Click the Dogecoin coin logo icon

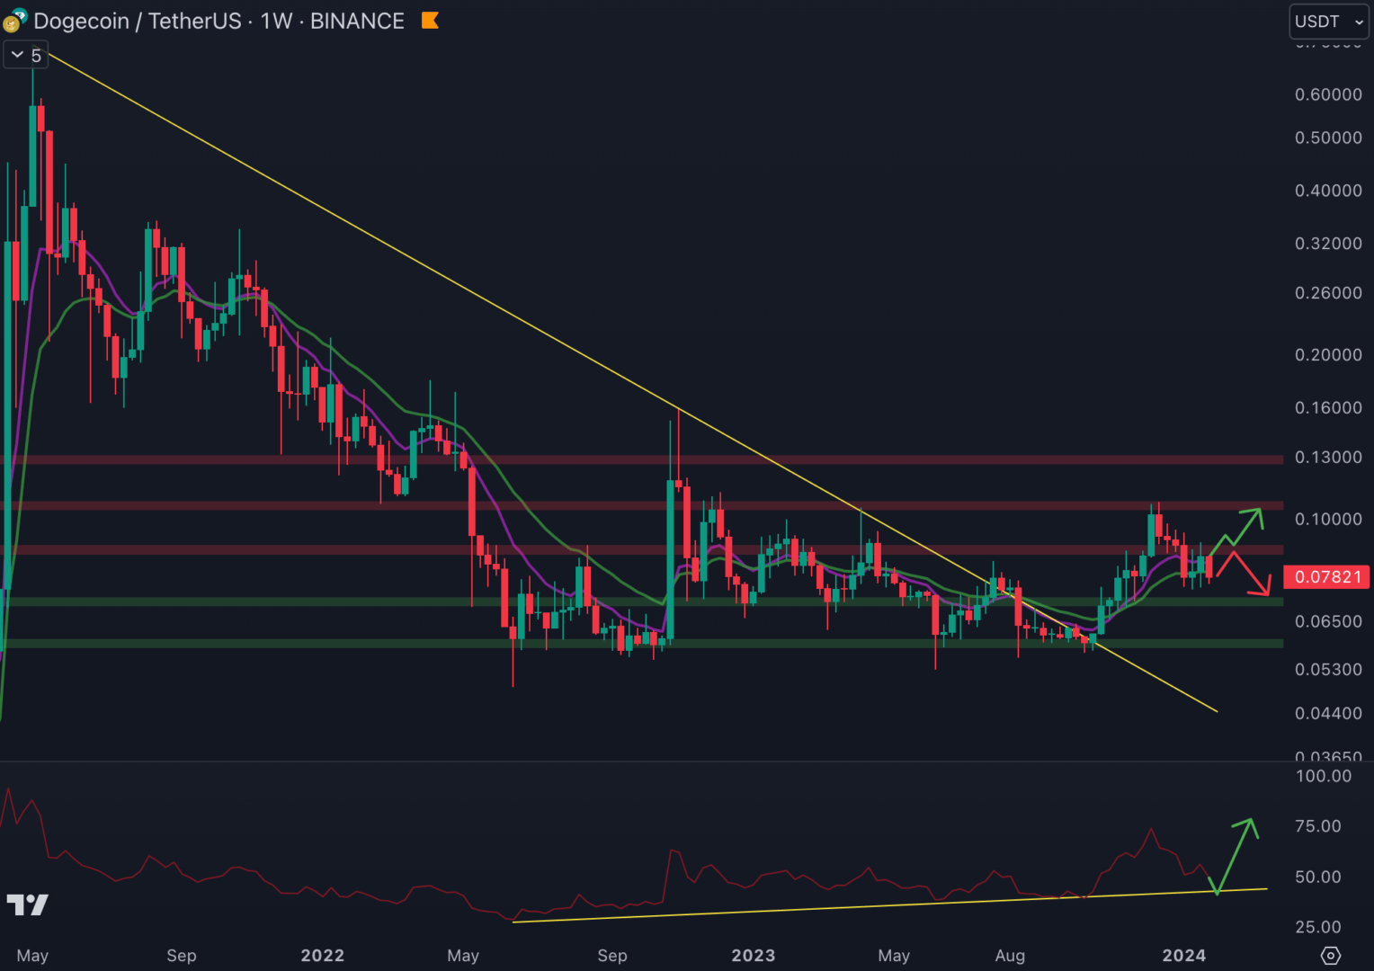point(14,21)
